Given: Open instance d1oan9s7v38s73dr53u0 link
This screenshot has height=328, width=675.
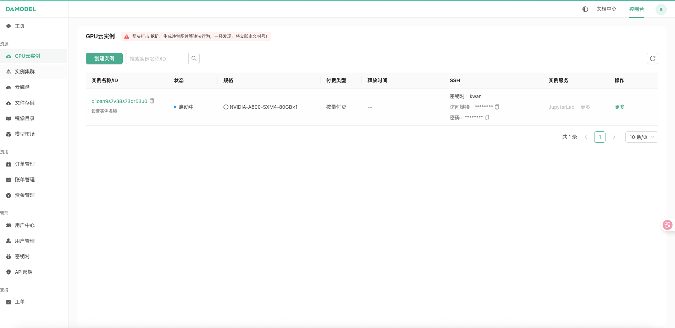Looking at the screenshot, I should pyautogui.click(x=119, y=101).
